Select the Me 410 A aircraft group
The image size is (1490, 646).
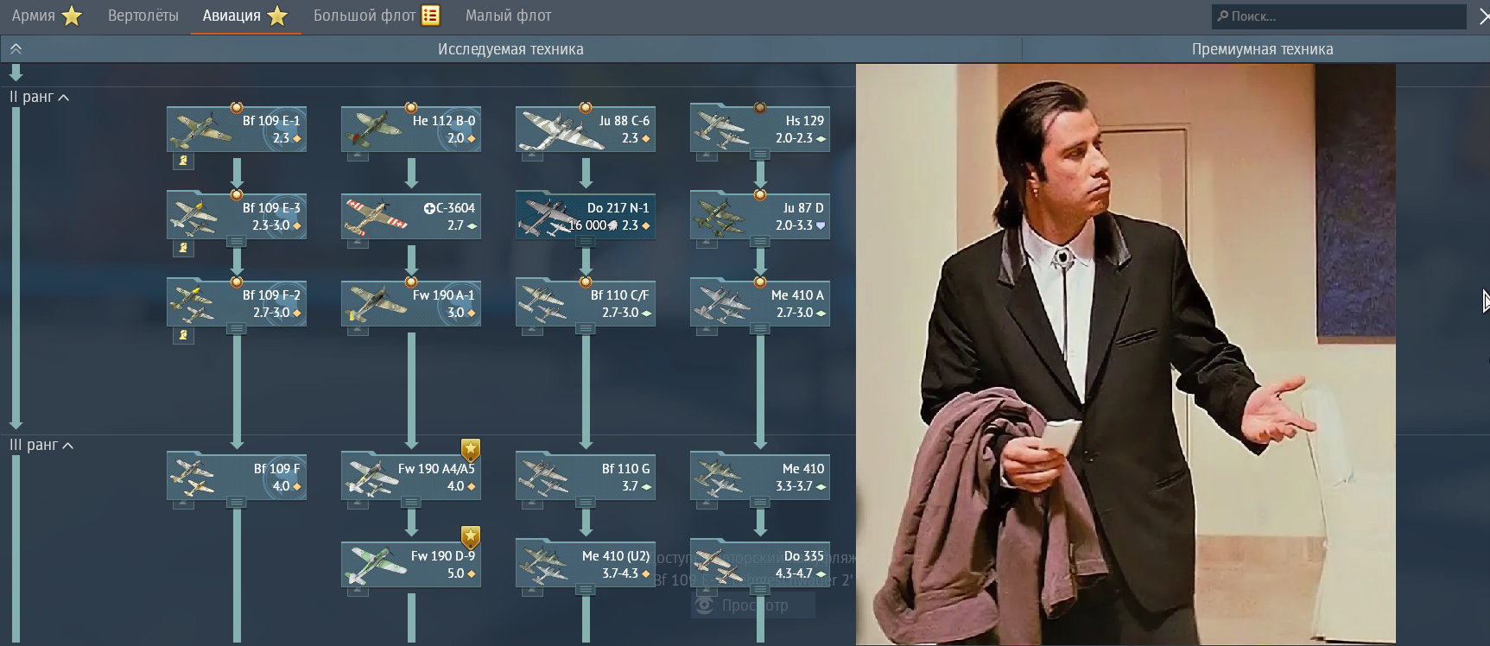pyautogui.click(x=760, y=303)
